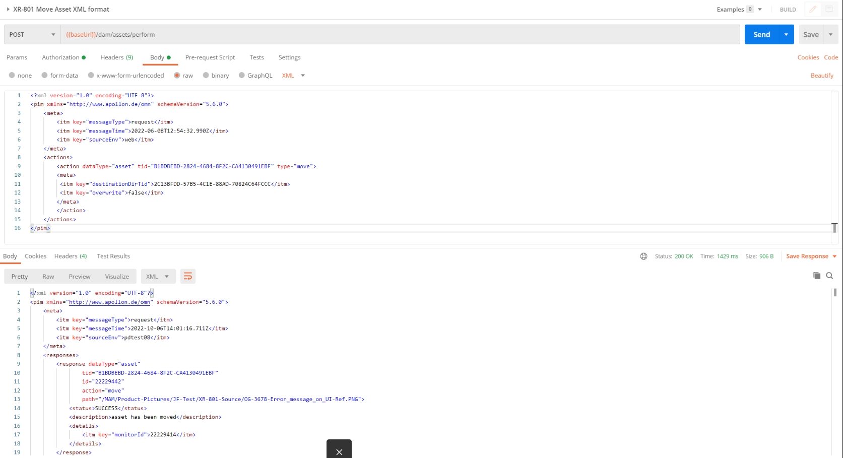This screenshot has width=843, height=458.
Task: Dismiss the popup with the X icon
Action: (x=339, y=452)
